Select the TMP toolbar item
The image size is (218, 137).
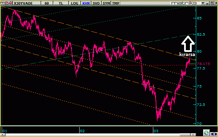[x=116, y=3]
